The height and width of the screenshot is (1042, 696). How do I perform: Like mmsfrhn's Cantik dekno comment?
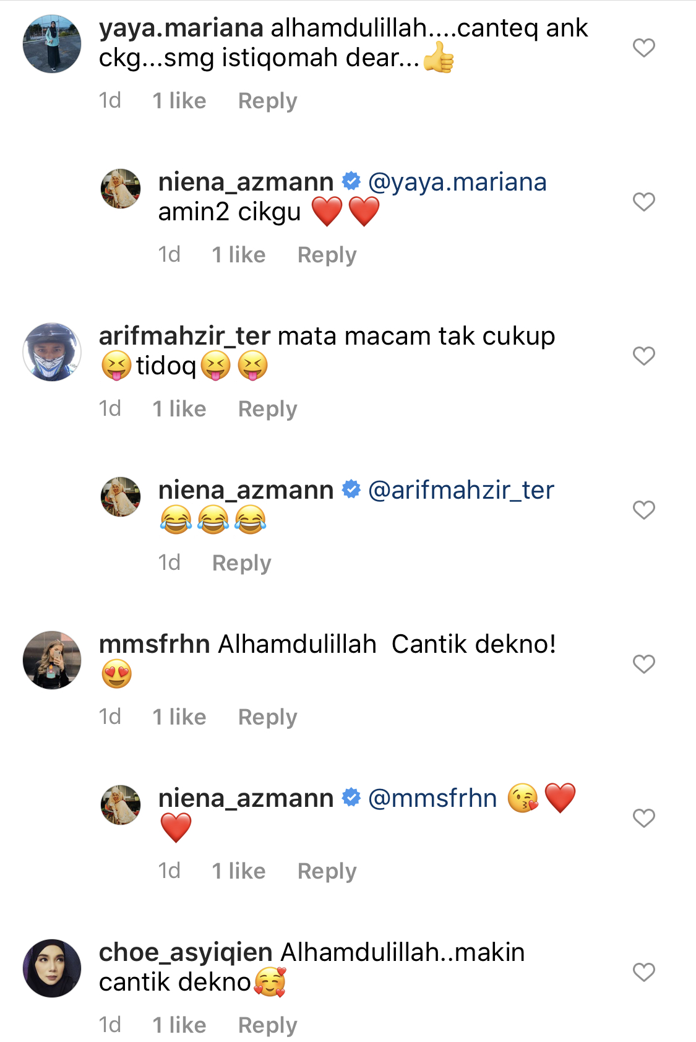coord(644,664)
